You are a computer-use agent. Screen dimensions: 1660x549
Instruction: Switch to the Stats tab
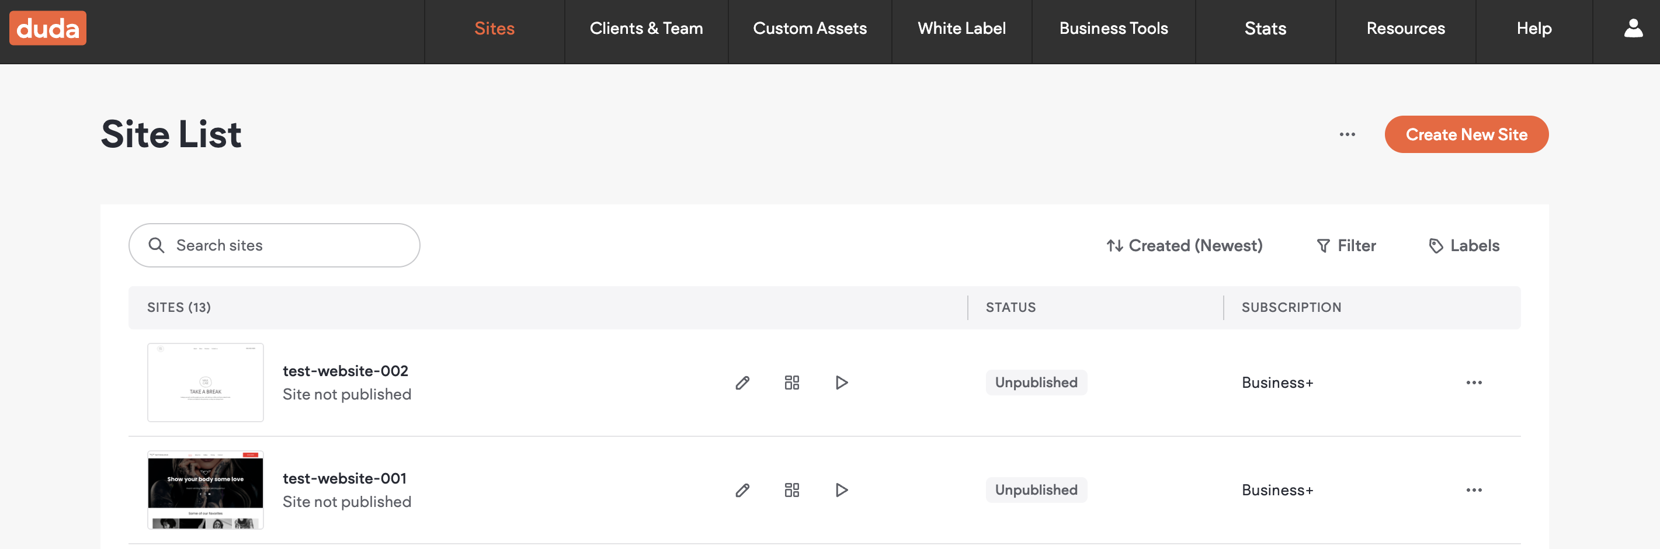click(x=1265, y=29)
